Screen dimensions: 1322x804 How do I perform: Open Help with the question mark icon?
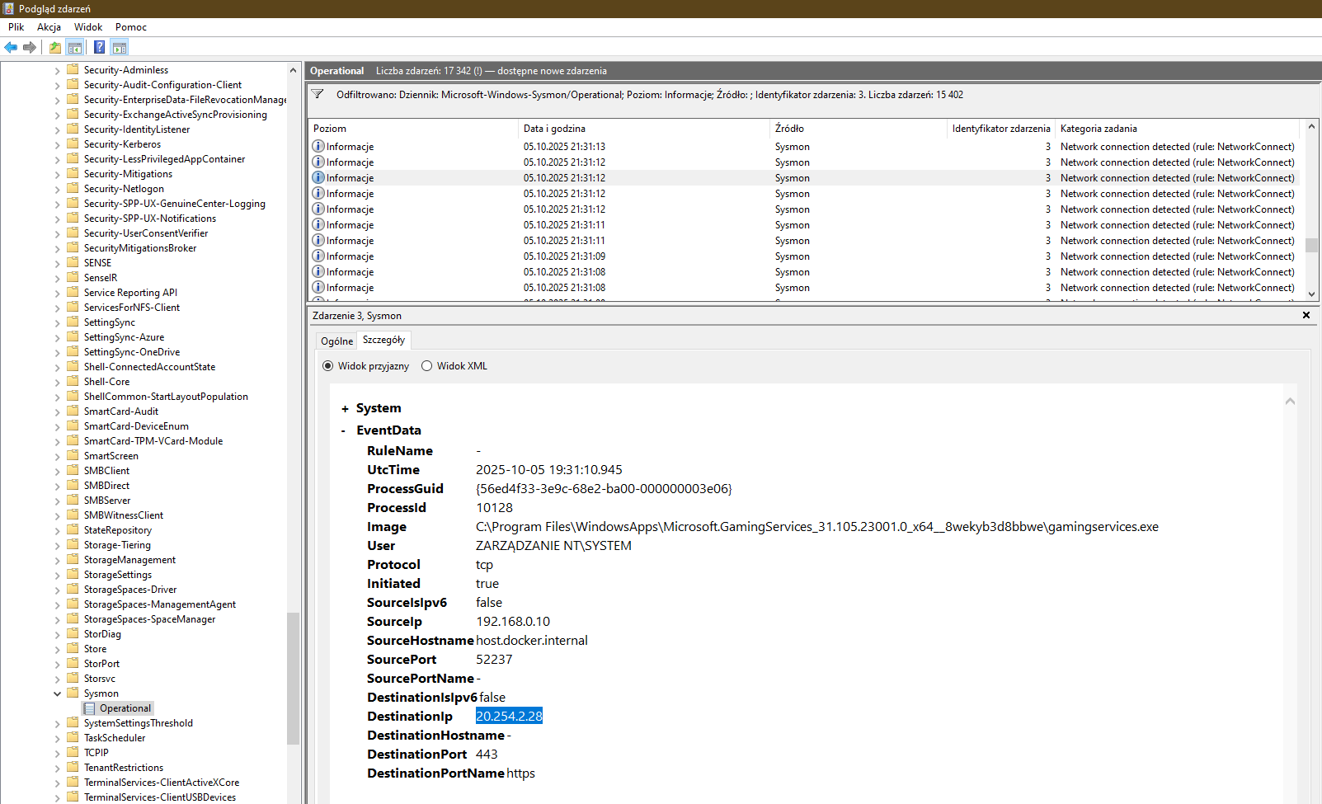tap(99, 47)
